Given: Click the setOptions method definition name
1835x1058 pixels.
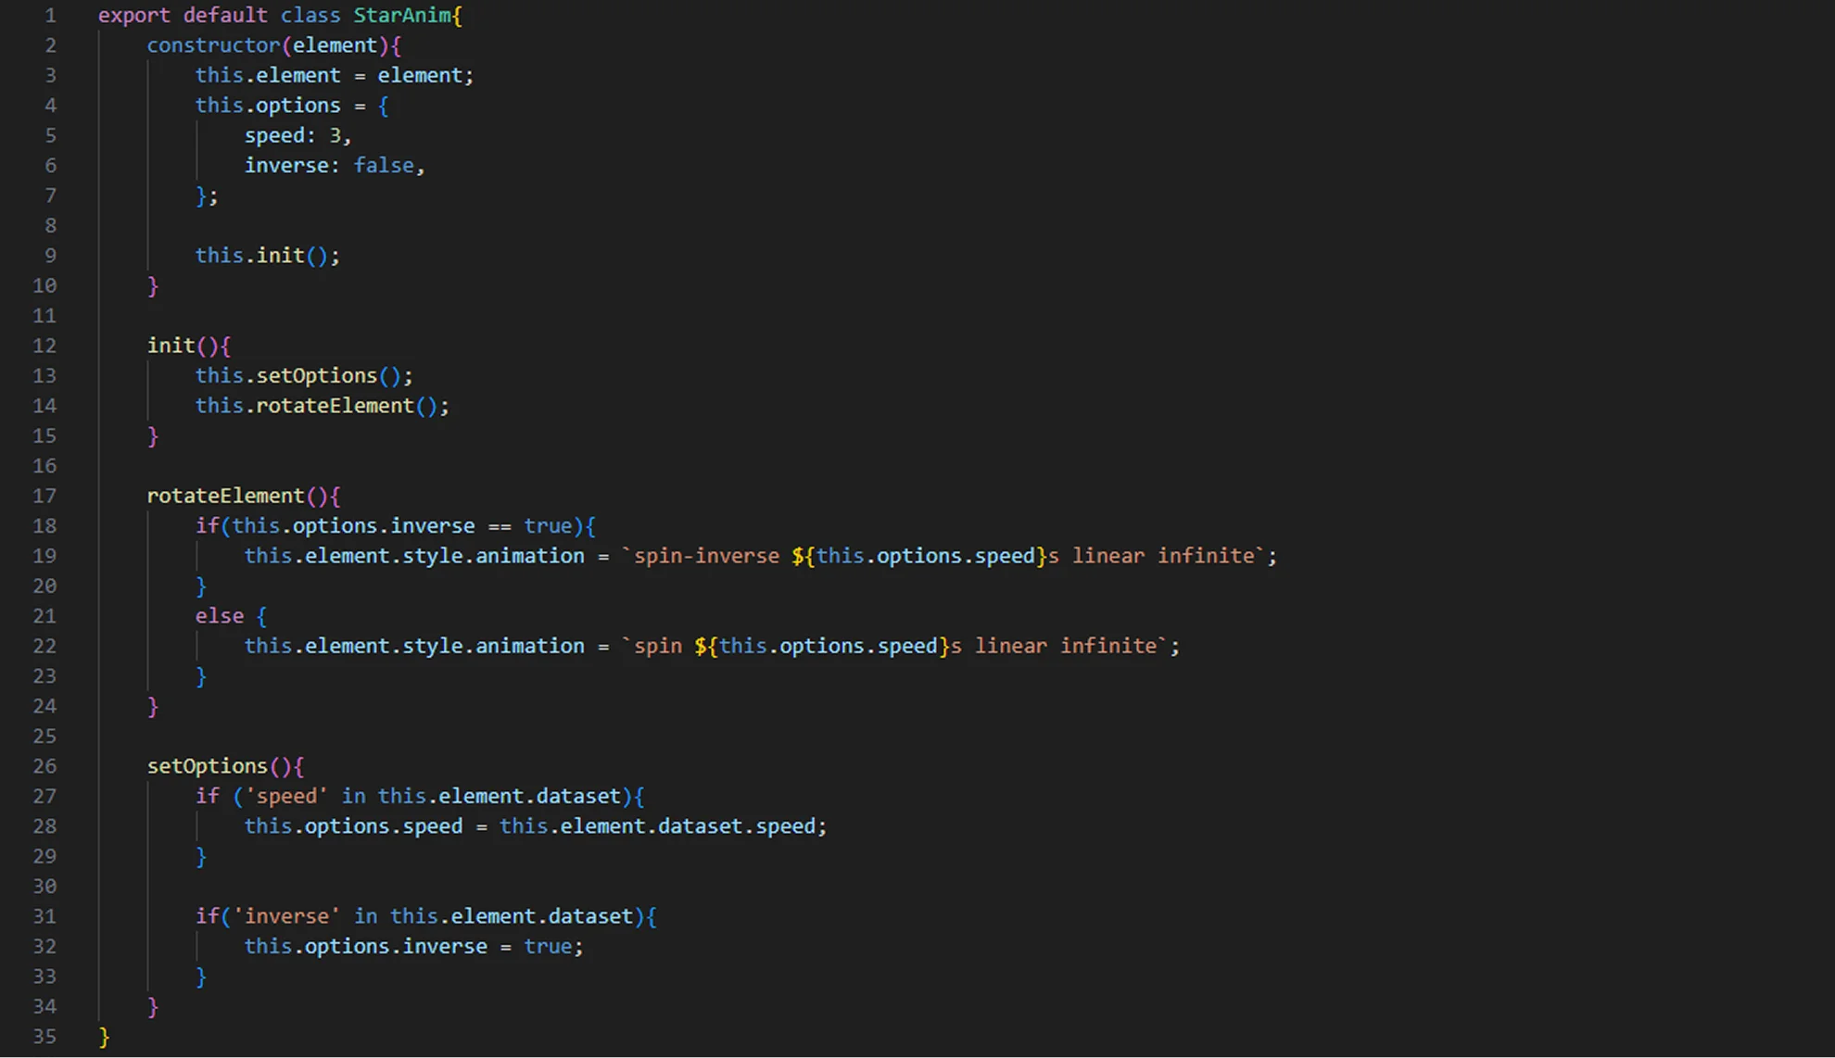Looking at the screenshot, I should 207,766.
